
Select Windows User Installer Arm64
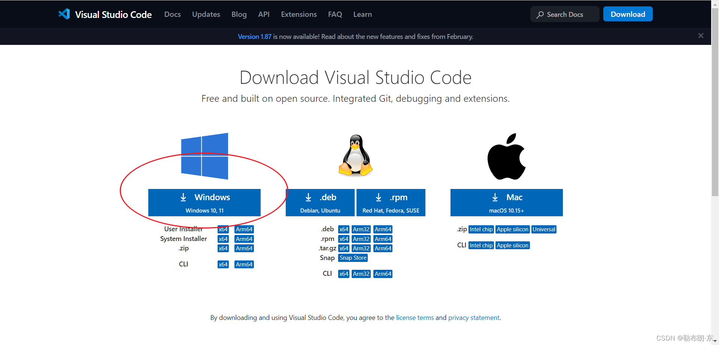(244, 229)
